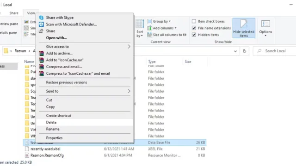The width and height of the screenshot is (296, 166).
Task: Click the WinRAR icon beside Compress and email
Action: click(x=41, y=67)
